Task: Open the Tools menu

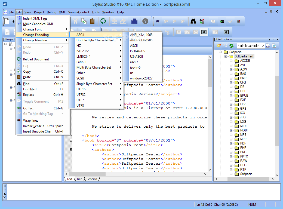Action: point(96,12)
